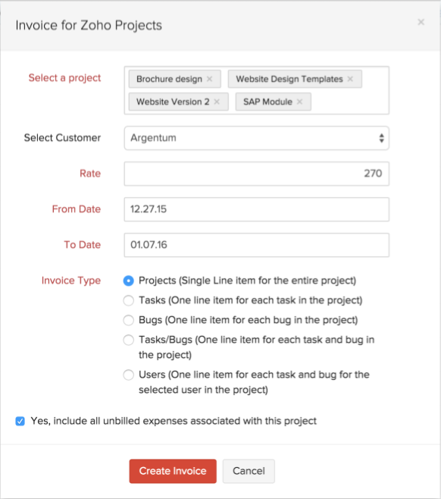Click the To Date field
Viewport: 441px width, 499px height.
pyautogui.click(x=257, y=245)
